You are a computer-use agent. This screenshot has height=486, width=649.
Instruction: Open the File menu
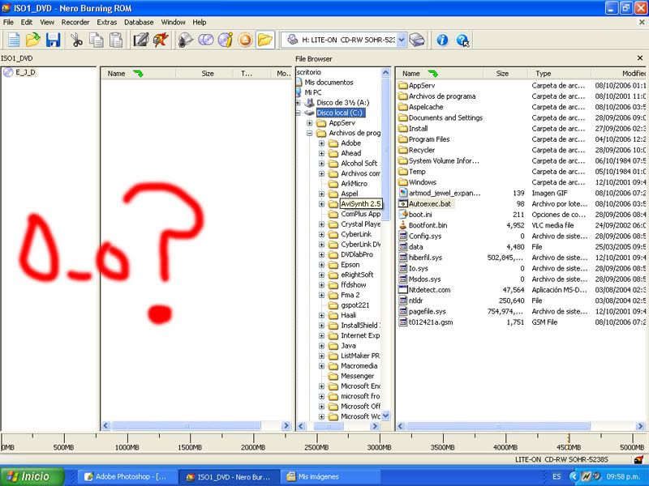(8, 23)
